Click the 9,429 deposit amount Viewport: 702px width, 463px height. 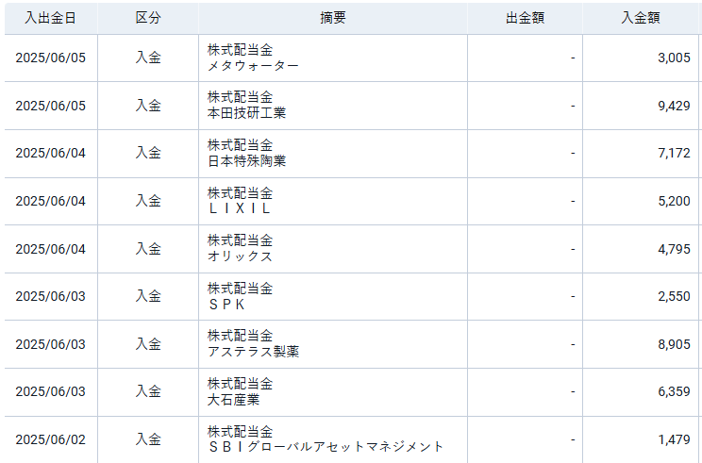click(x=674, y=106)
